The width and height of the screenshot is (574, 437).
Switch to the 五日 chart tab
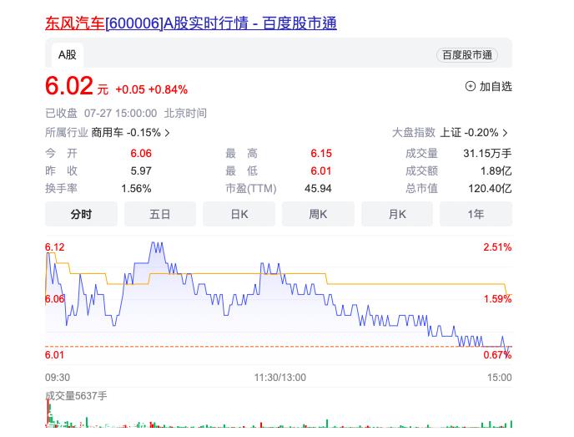click(160, 214)
